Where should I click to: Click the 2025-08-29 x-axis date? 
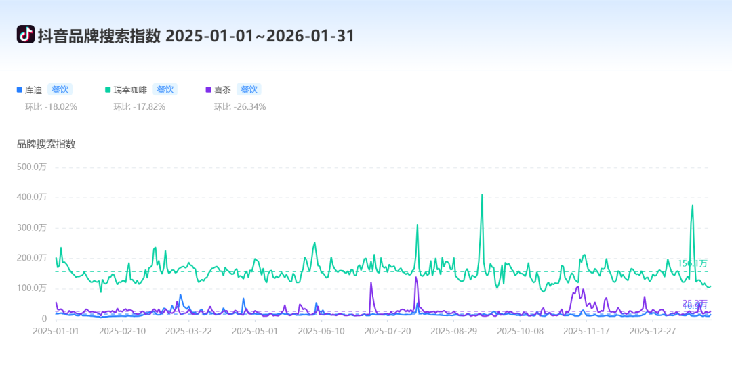click(x=453, y=331)
